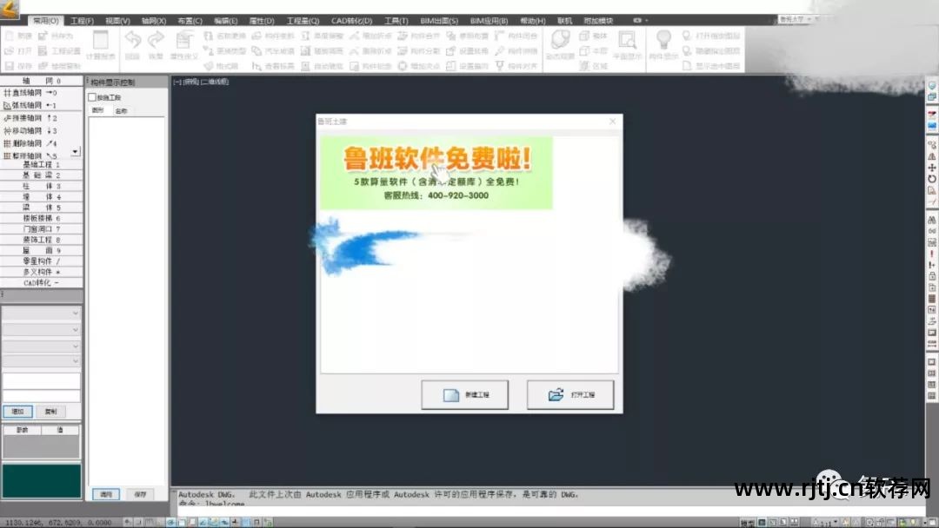Toggle the 按施工段 checkbox
Screen dimensions: 939x528
[x=92, y=97]
